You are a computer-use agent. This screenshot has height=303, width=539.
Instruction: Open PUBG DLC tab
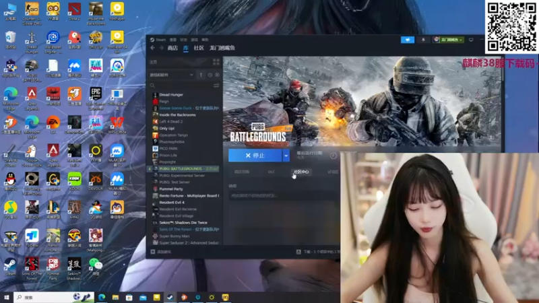click(x=272, y=172)
